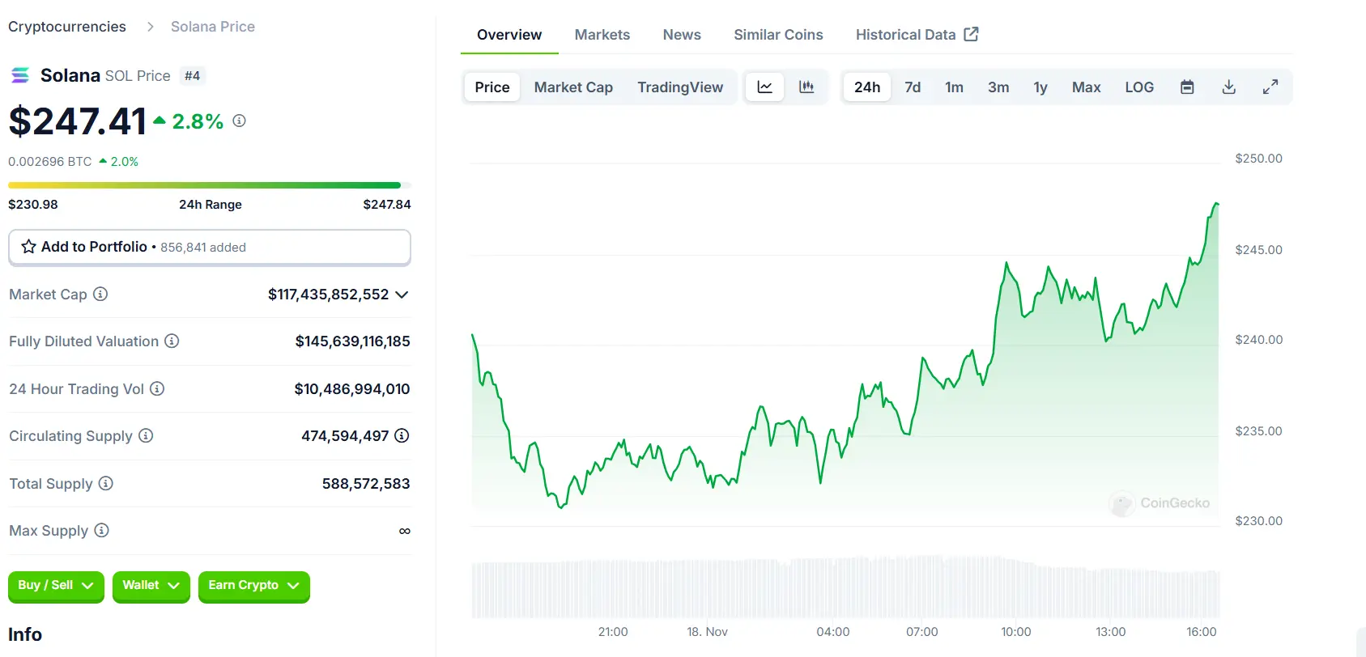Image resolution: width=1366 pixels, height=657 pixels.
Task: Set chart range to 1y
Action: [1040, 87]
